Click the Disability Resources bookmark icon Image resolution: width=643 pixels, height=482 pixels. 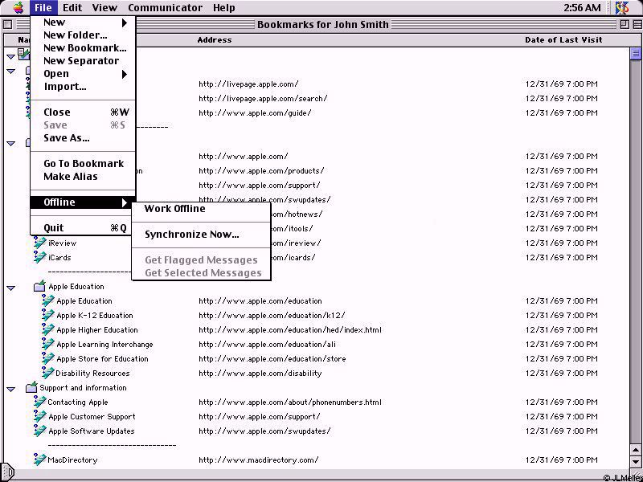click(47, 374)
